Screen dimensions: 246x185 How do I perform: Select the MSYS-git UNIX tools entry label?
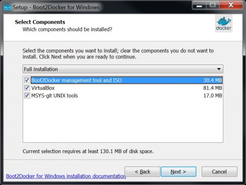coord(55,96)
